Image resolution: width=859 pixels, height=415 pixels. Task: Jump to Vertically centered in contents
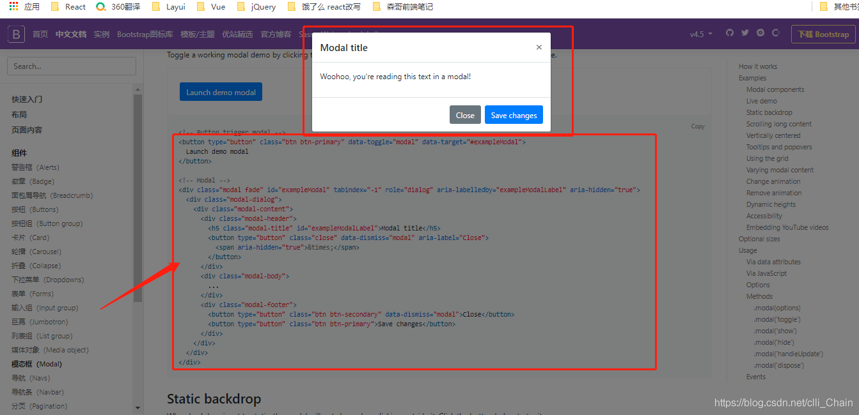tap(773, 135)
